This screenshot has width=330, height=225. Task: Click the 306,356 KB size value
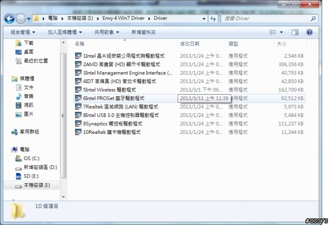[x=291, y=64]
